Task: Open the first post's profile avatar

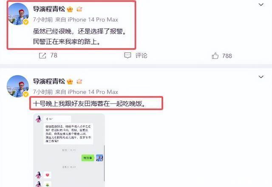Action: [x=18, y=14]
